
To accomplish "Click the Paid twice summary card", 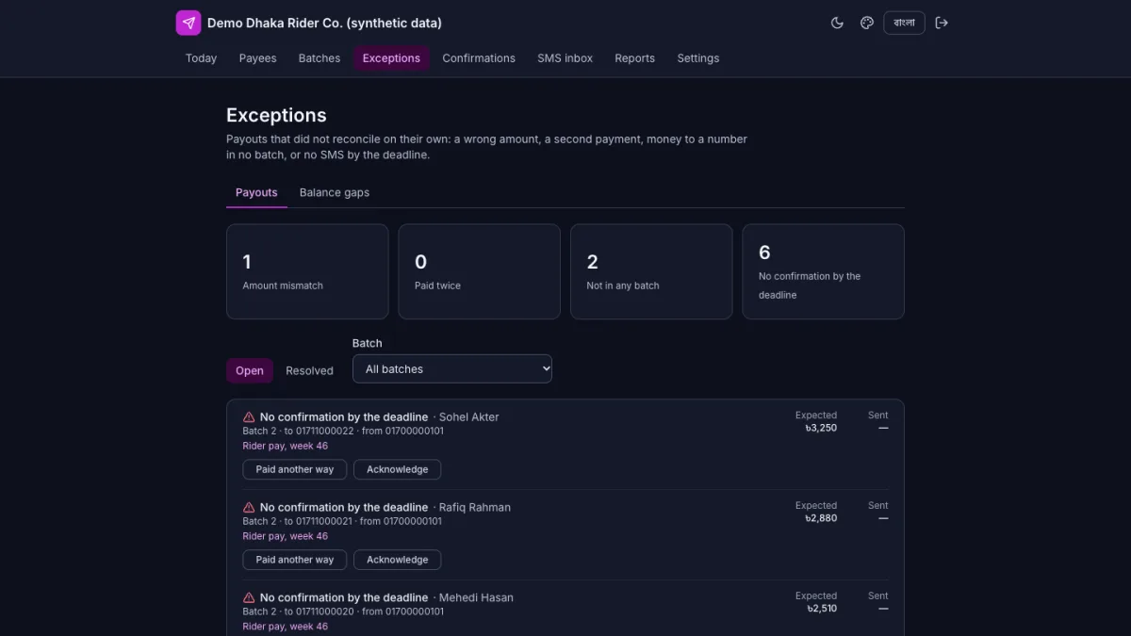I will click(x=480, y=271).
